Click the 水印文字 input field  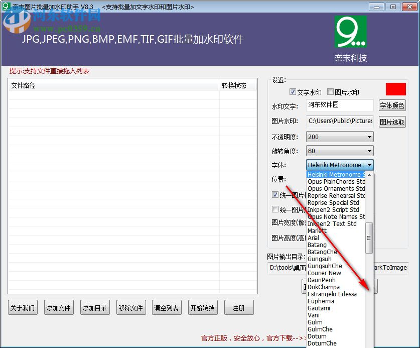[x=339, y=105]
